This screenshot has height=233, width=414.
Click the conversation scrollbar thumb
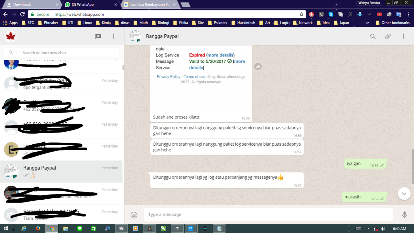(x=413, y=167)
